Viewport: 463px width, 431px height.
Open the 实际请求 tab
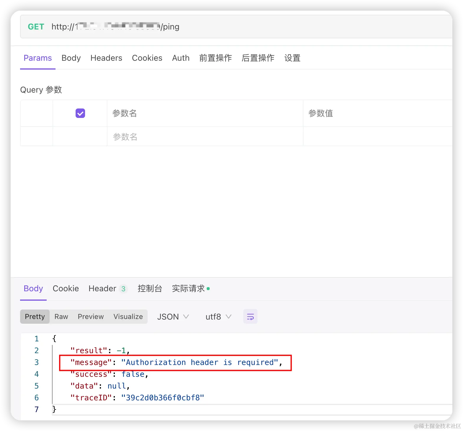(191, 289)
